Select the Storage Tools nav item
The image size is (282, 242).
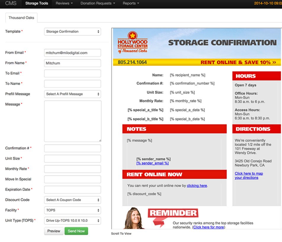click(x=37, y=4)
